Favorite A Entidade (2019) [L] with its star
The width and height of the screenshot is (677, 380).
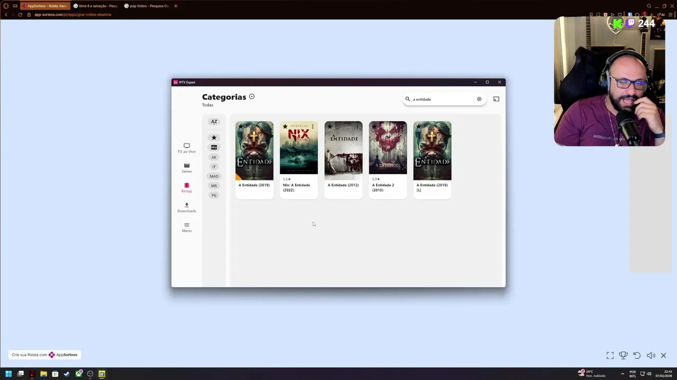click(x=418, y=127)
